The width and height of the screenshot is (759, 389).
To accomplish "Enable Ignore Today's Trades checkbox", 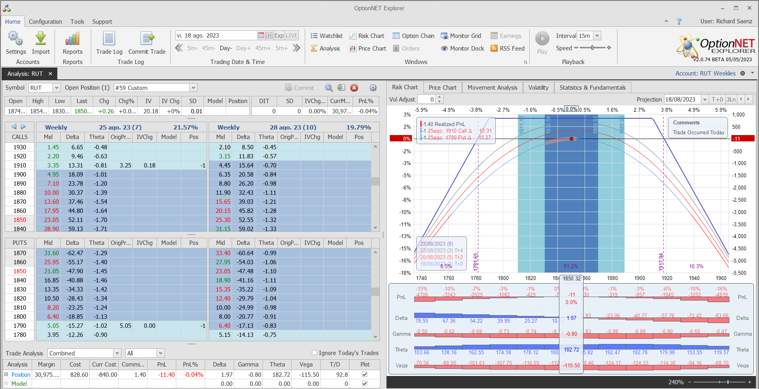I will [315, 353].
